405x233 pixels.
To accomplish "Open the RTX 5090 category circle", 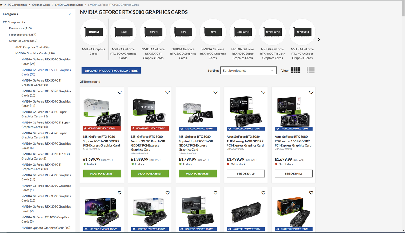I will pos(123,32).
